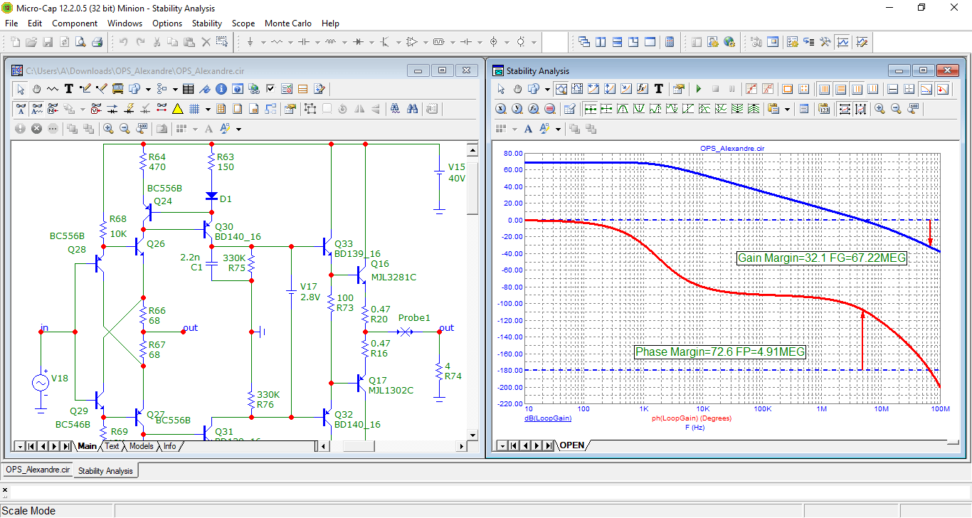Click the blue Info icon in schematic toolbar

pyautogui.click(x=221, y=89)
